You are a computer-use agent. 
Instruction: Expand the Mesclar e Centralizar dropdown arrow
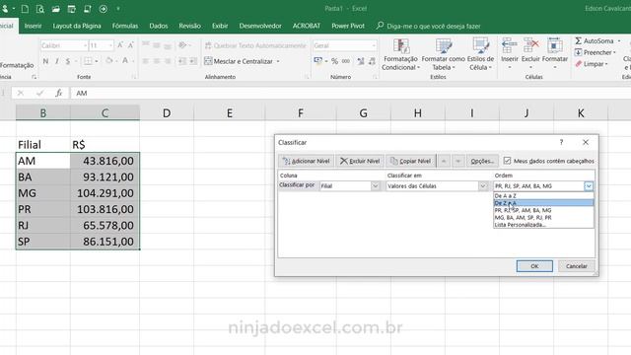pos(278,61)
